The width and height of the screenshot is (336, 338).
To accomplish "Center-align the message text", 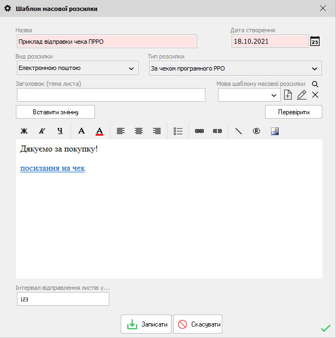I will click(139, 131).
